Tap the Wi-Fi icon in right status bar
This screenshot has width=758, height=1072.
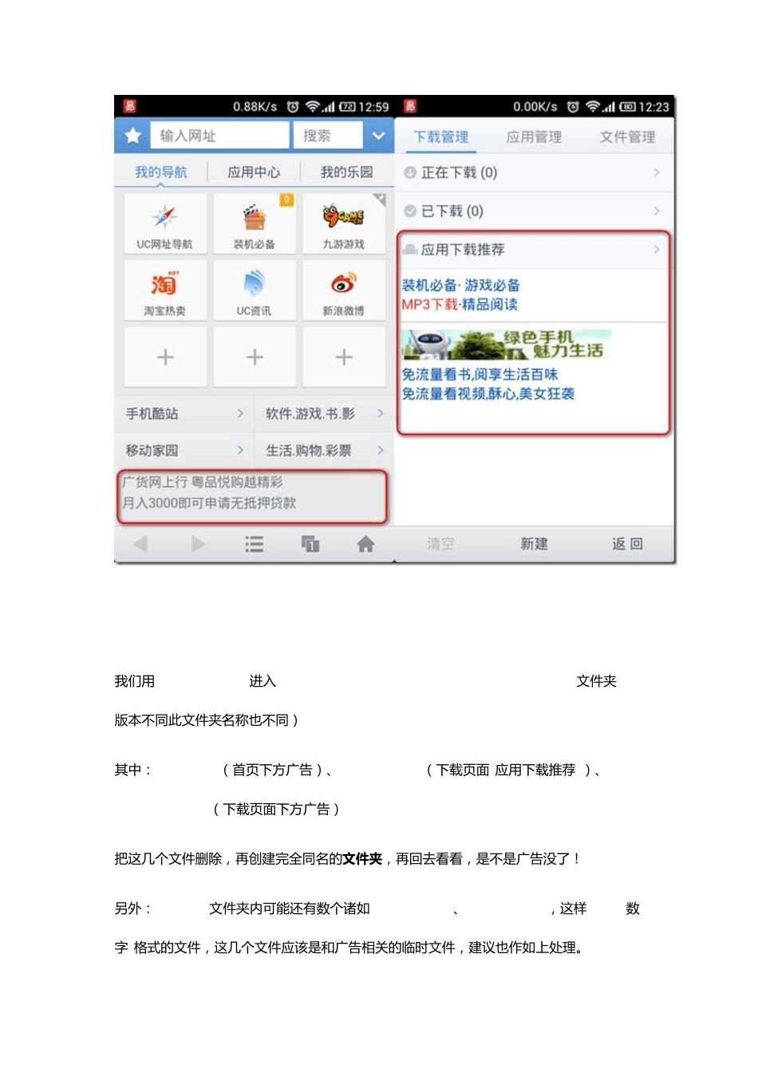tap(592, 107)
